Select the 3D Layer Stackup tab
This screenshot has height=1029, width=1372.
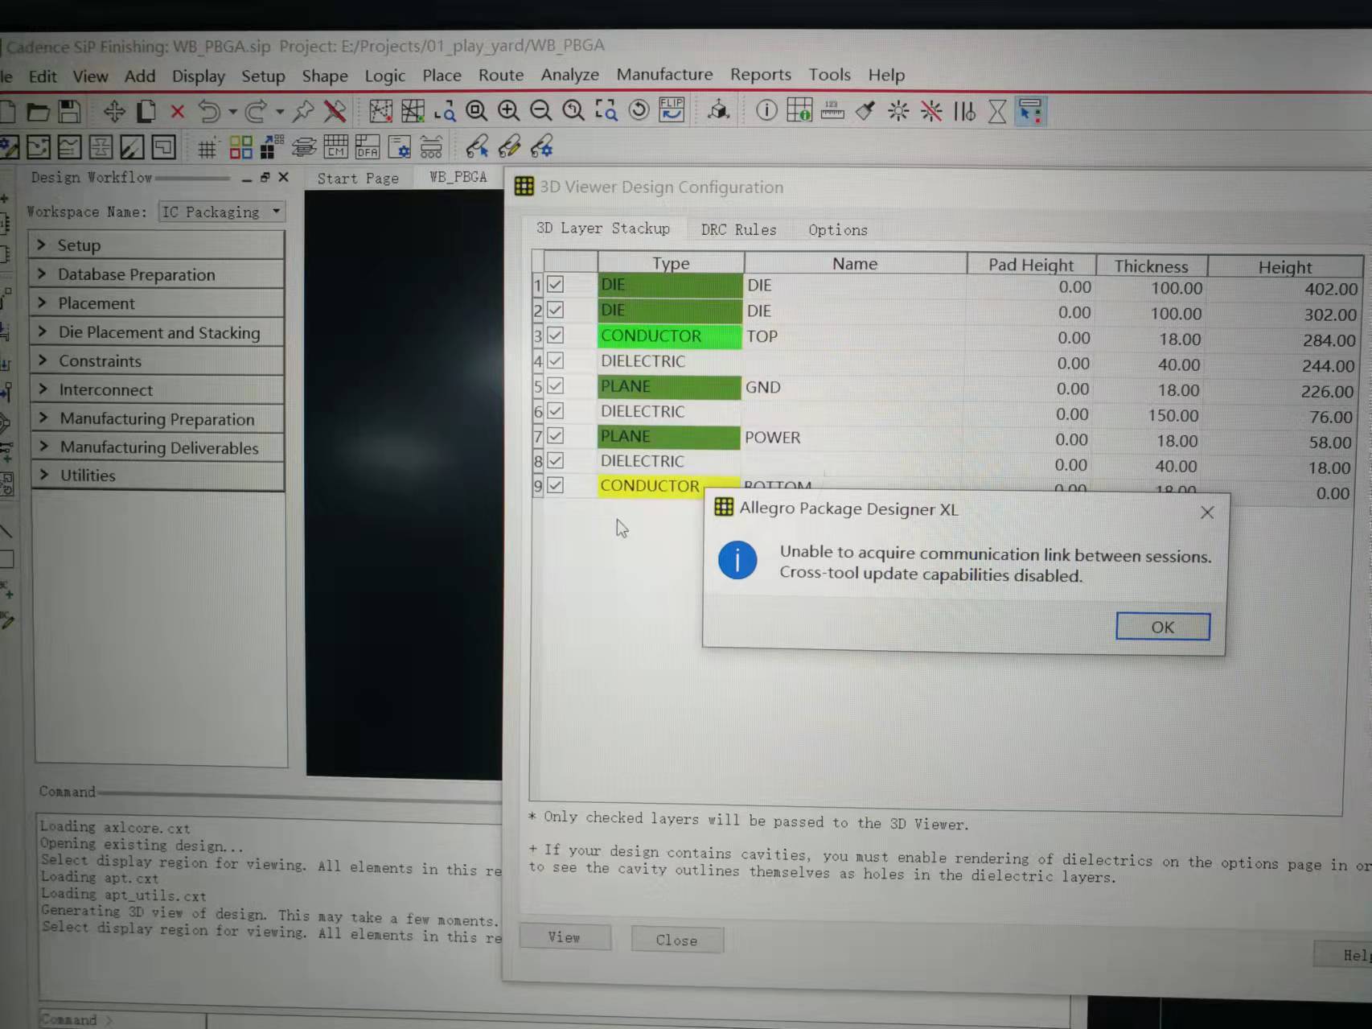pyautogui.click(x=603, y=228)
